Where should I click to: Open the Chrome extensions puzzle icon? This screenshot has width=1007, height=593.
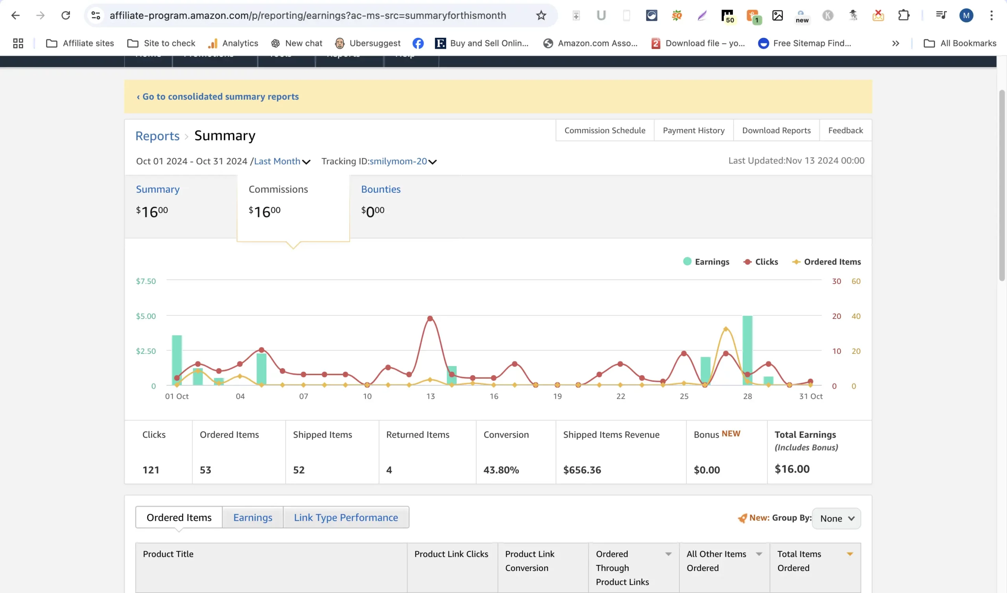904,15
